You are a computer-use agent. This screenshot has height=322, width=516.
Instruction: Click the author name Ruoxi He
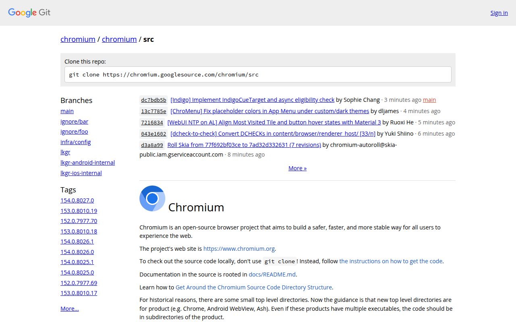tap(402, 122)
